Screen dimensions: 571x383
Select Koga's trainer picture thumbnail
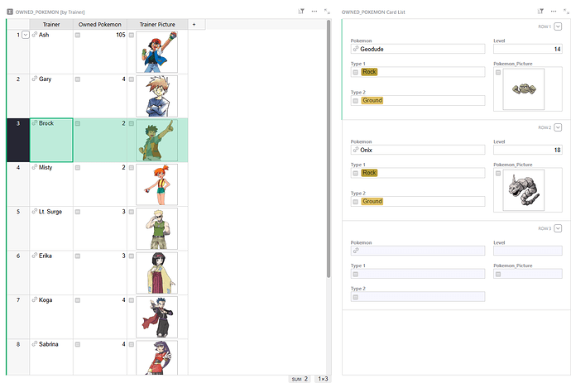[157, 317]
